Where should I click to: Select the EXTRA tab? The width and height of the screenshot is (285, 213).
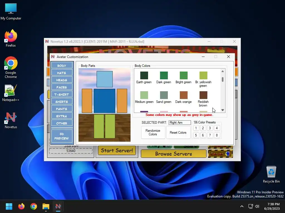pos(62,116)
